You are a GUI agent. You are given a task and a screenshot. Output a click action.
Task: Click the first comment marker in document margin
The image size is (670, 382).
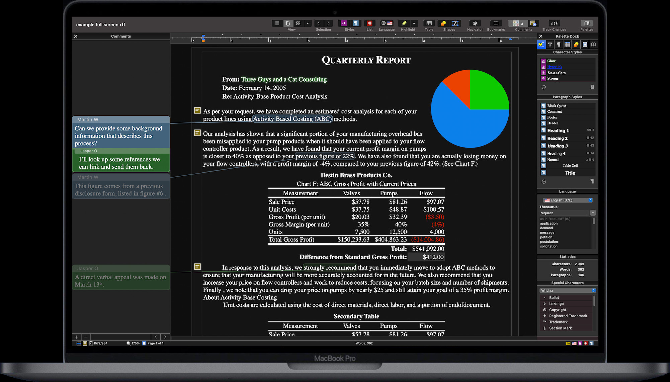point(197,110)
